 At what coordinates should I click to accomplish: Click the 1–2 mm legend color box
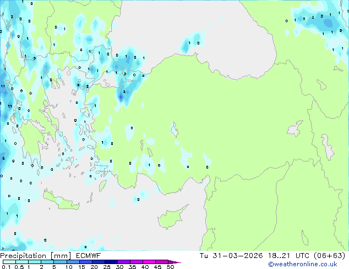coord(35,262)
